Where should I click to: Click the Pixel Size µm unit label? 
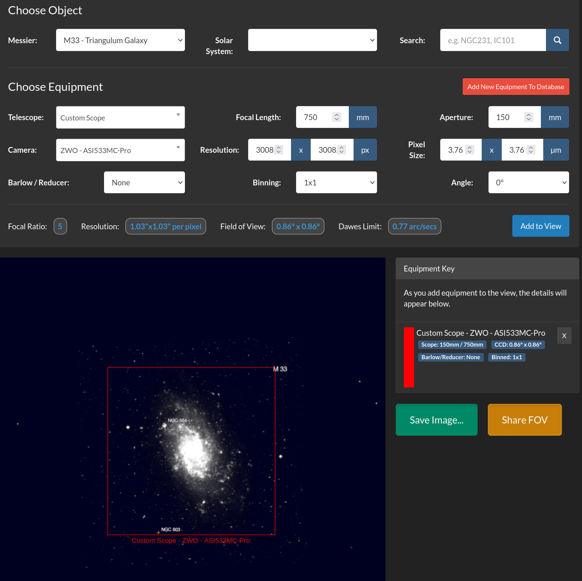tap(556, 150)
